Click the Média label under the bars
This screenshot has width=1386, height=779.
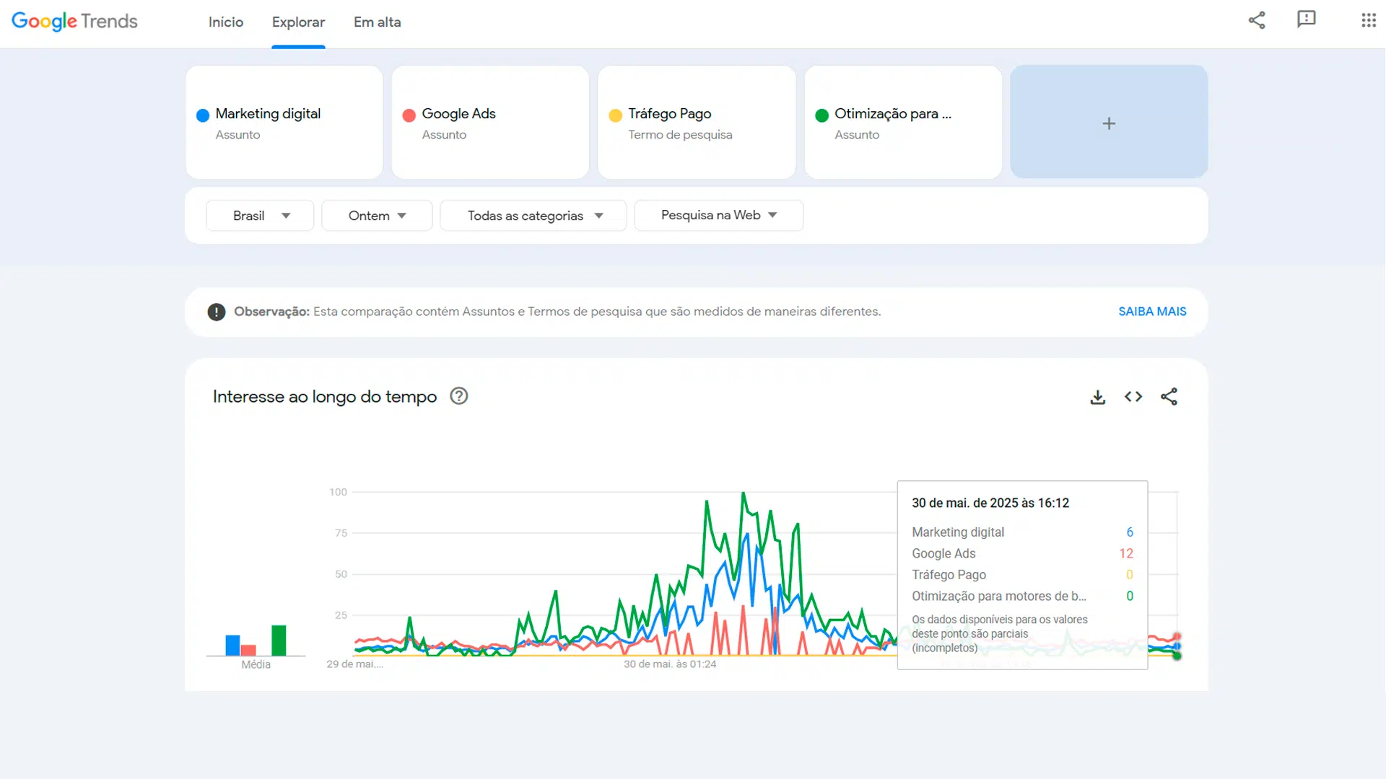point(256,664)
